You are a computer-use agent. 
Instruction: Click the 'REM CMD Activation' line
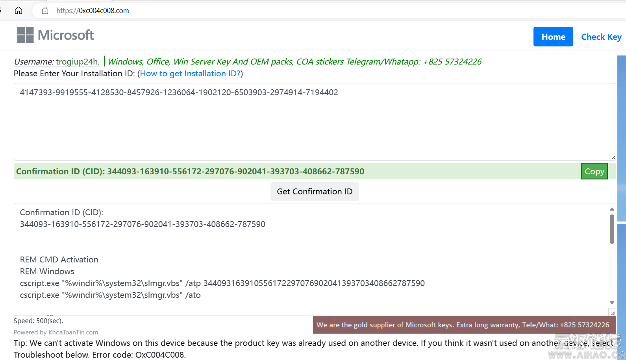pyautogui.click(x=59, y=260)
